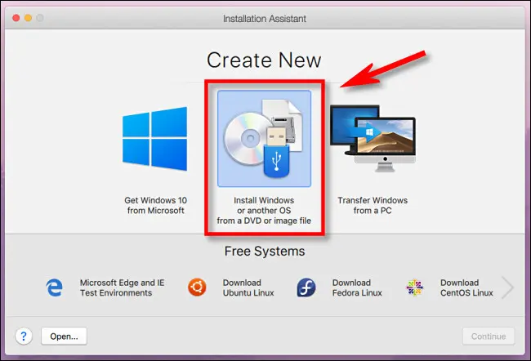Open help with the question mark button
This screenshot has height=361, width=531.
pos(24,336)
